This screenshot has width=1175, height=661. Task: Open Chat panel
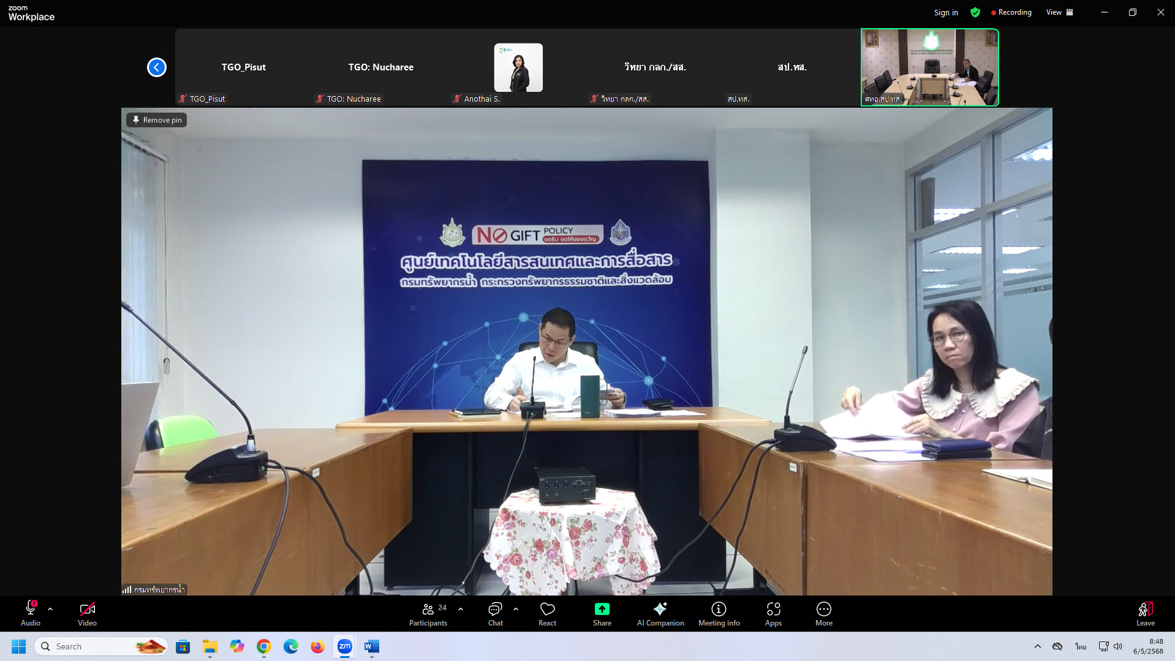496,613
